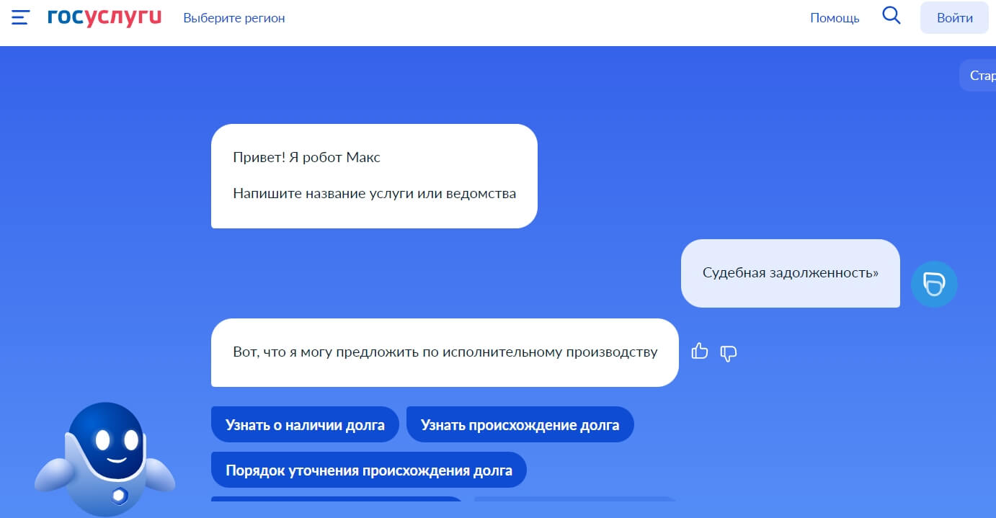The width and height of the screenshot is (996, 518).
Task: Click the Привет! Я робот Макс text
Action: tap(306, 157)
